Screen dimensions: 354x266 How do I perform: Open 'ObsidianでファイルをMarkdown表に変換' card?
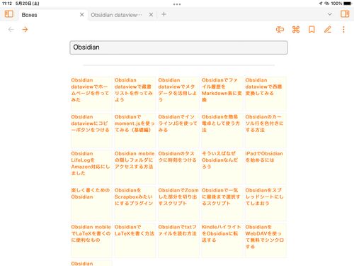pos(222,94)
